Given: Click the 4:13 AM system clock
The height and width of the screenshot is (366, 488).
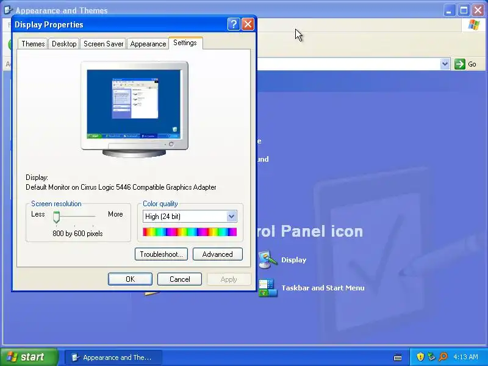Looking at the screenshot, I should (465, 357).
